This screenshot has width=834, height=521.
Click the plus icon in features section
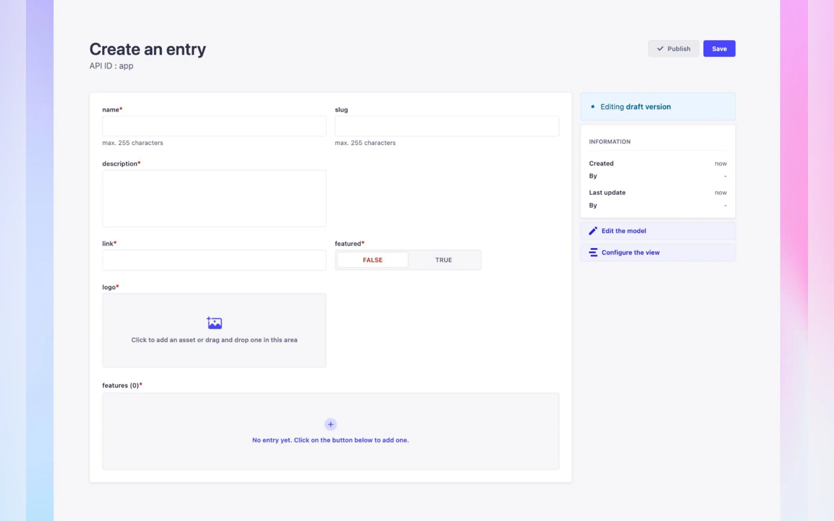330,424
